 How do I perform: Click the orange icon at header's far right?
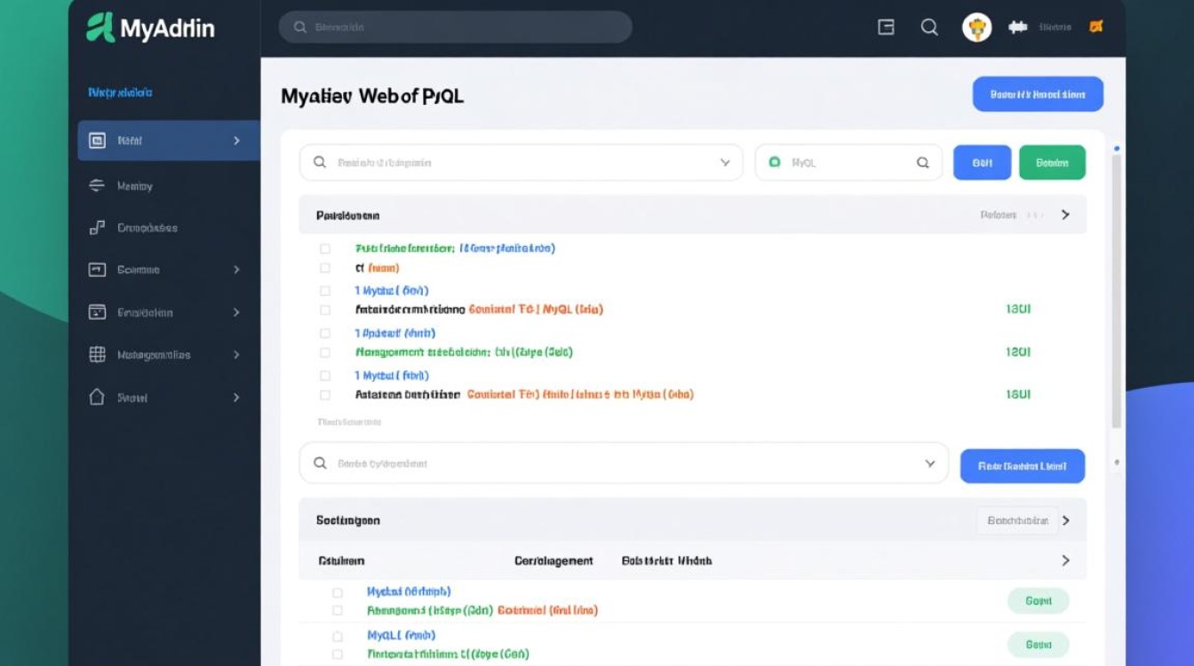pyautogui.click(x=1095, y=27)
